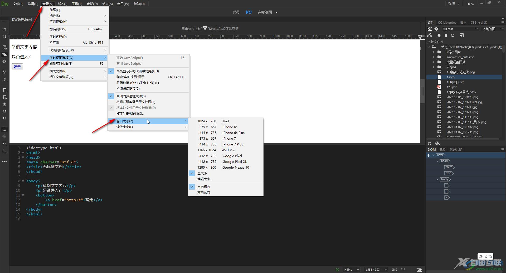Toggle 高亮显示实时代码中的更改 option
This screenshot has height=273, width=506.
coord(148,71)
